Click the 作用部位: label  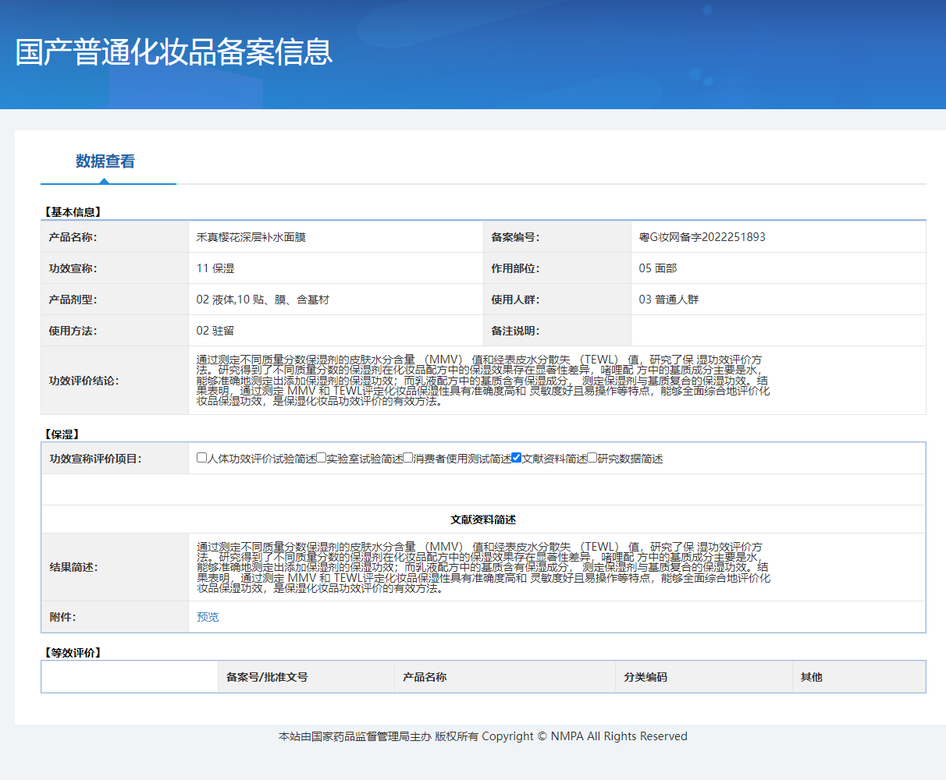(x=515, y=268)
